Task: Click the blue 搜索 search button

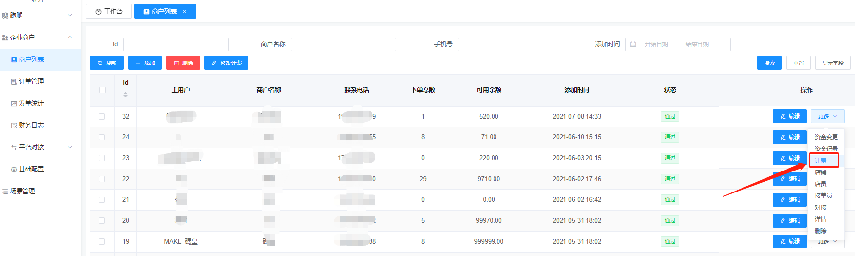Action: [769, 63]
